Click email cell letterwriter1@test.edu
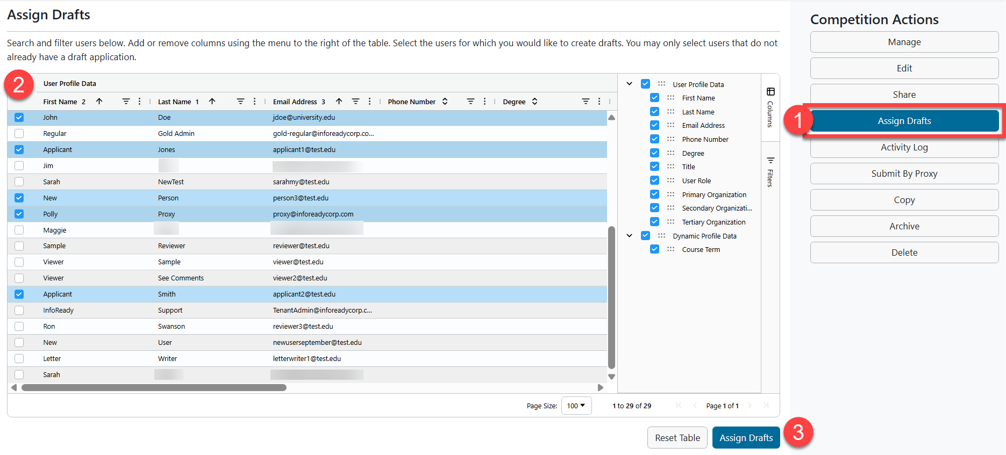Viewport: 1006px width, 455px height. coord(307,358)
